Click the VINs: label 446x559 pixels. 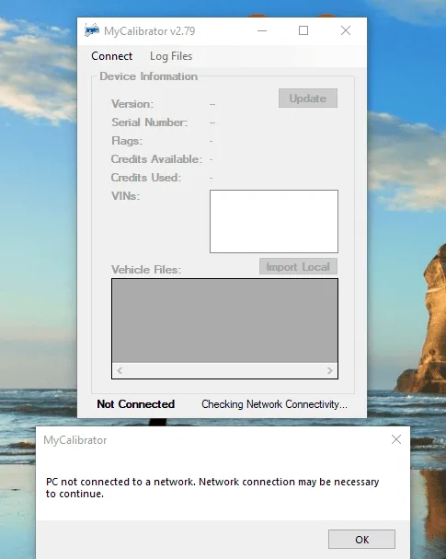125,196
